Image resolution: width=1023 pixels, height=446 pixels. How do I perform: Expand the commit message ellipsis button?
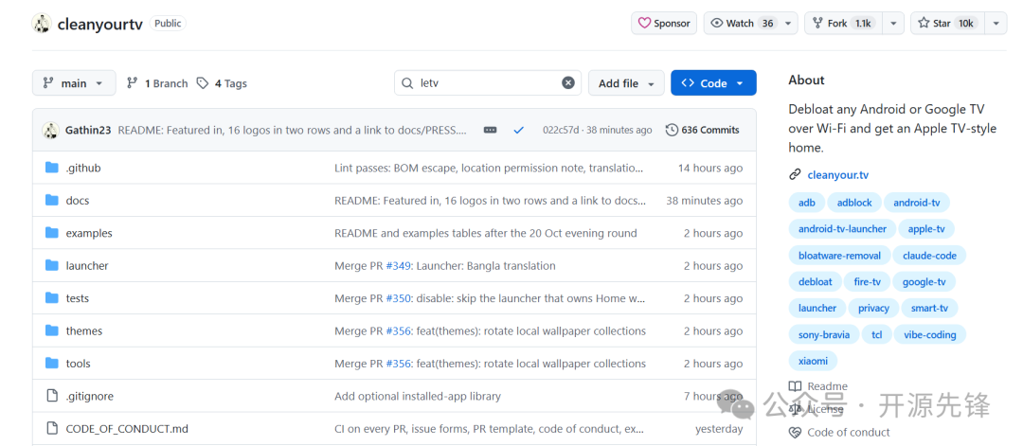click(x=490, y=130)
